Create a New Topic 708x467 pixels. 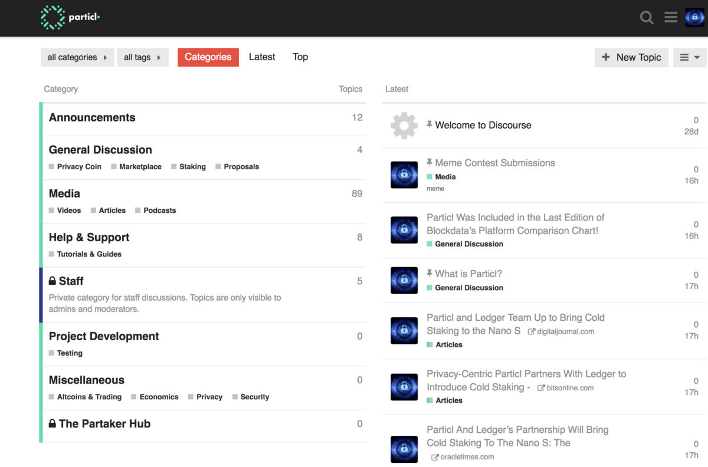(631, 57)
